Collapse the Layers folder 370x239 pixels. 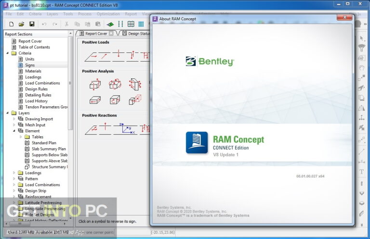pyautogui.click(x=8, y=113)
